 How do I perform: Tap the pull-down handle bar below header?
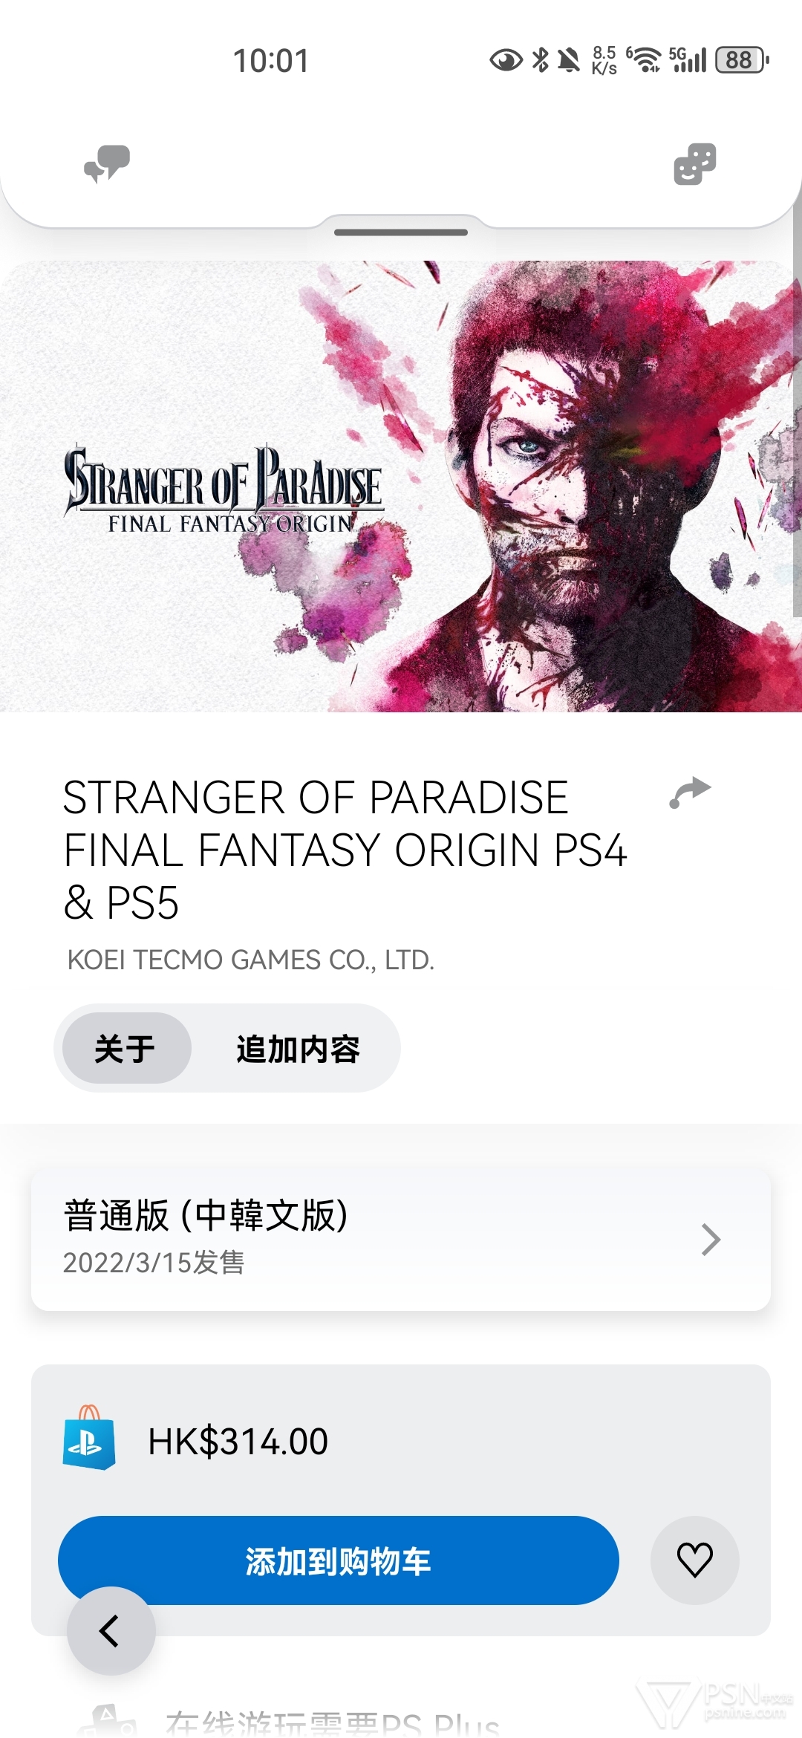pyautogui.click(x=401, y=232)
